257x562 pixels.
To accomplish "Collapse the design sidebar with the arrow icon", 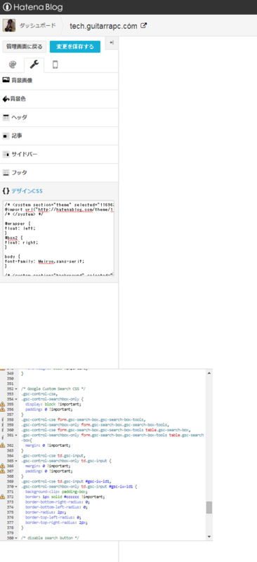I will tap(112, 43).
